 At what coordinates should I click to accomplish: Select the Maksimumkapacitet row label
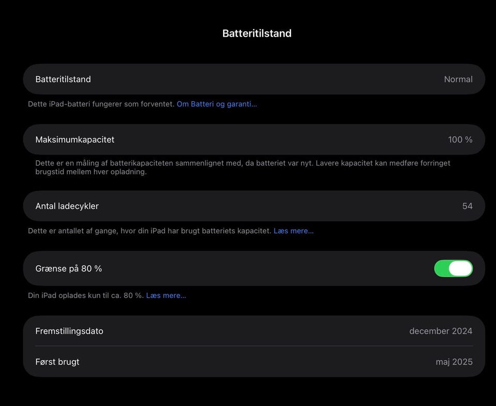(x=75, y=140)
